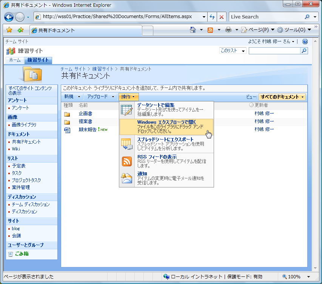The height and width of the screenshot is (284, 322).
Task: Click the alert notification envelope icon
Action: click(x=127, y=178)
